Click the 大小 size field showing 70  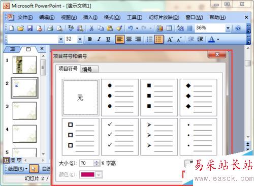pyautogui.click(x=86, y=163)
